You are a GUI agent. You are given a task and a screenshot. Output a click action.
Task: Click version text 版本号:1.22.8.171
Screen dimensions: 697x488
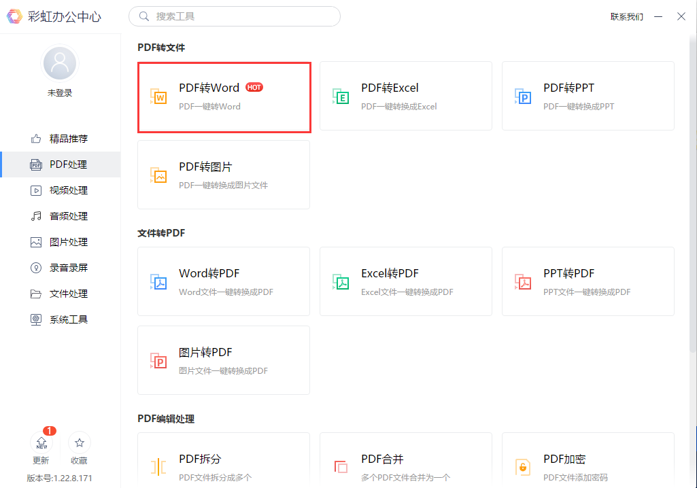click(x=60, y=478)
